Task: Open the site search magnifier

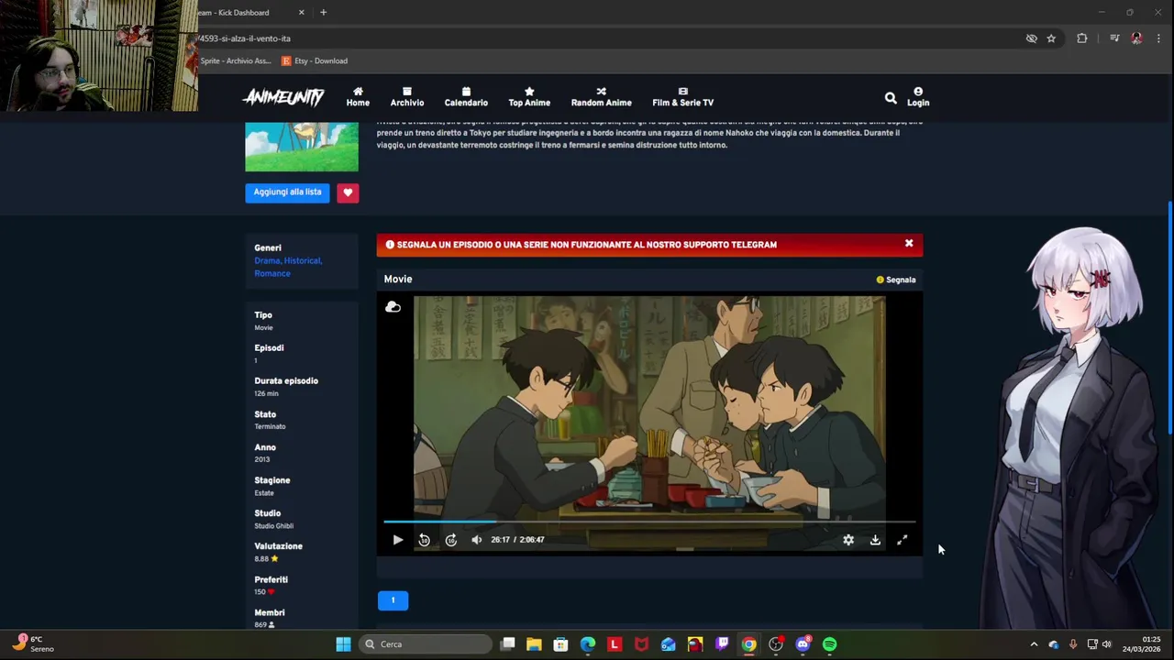Action: pyautogui.click(x=891, y=97)
